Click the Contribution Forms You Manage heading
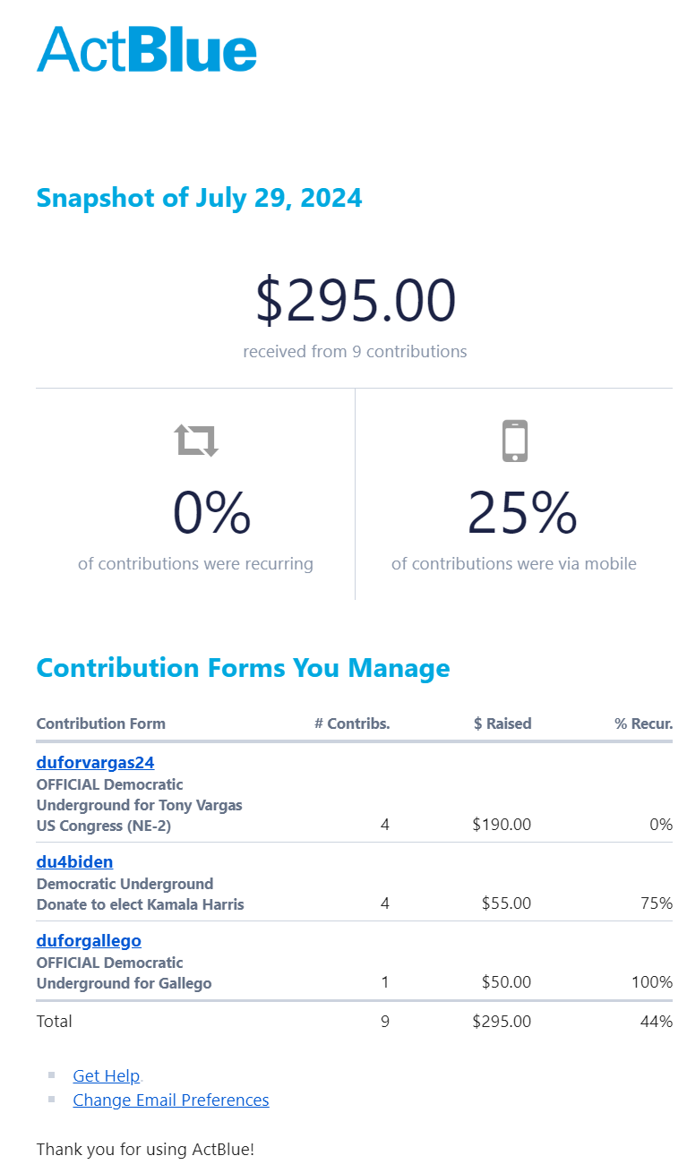The width and height of the screenshot is (687, 1173). pyautogui.click(x=243, y=668)
